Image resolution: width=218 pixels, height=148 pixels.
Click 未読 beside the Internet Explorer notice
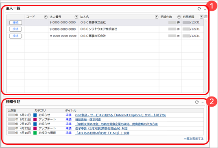click(69, 115)
